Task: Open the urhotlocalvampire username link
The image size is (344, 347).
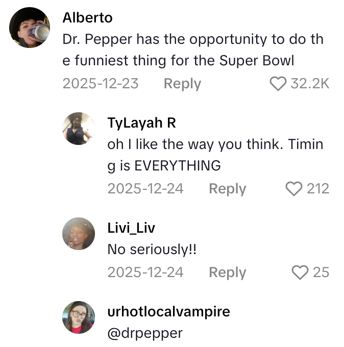Action: pos(168,311)
